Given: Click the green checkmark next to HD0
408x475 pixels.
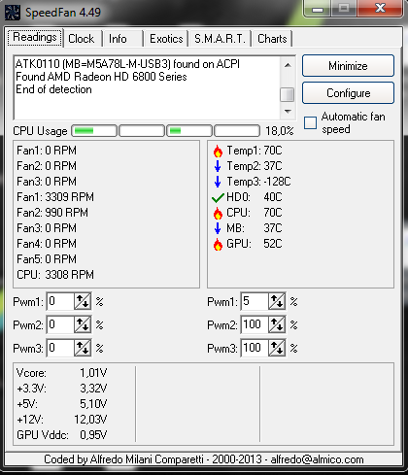Looking at the screenshot, I should click(x=218, y=197).
